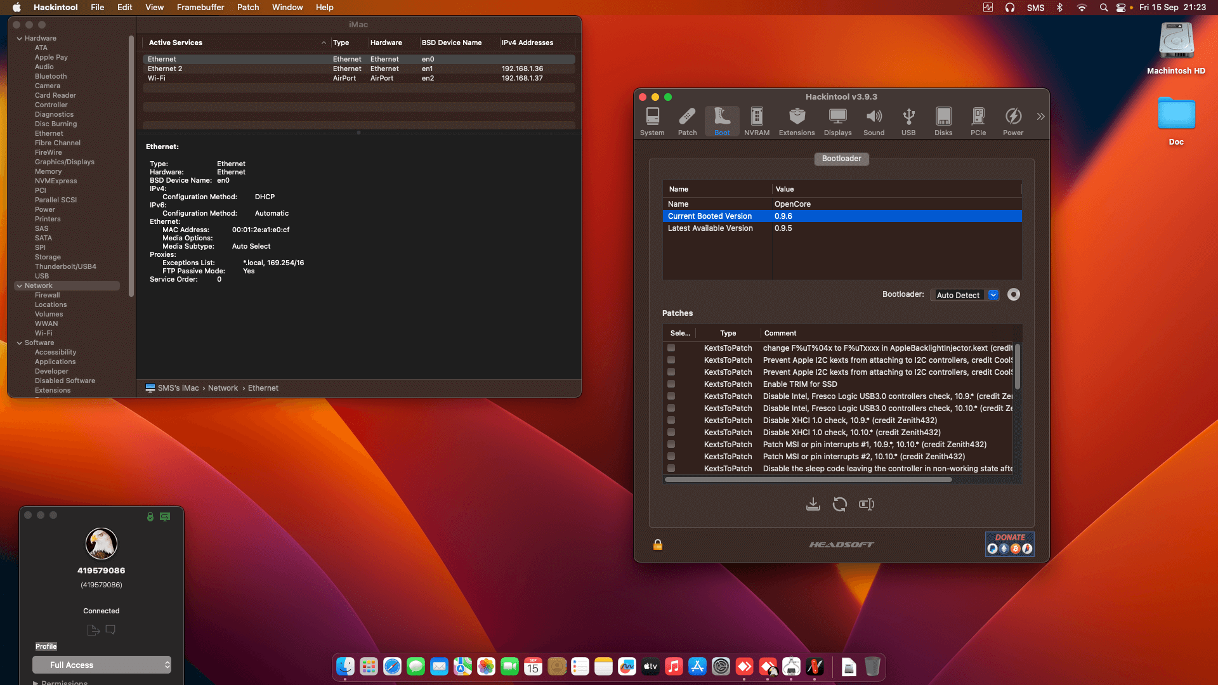Open the Extensions section
This screenshot has width=1218, height=685.
796,121
